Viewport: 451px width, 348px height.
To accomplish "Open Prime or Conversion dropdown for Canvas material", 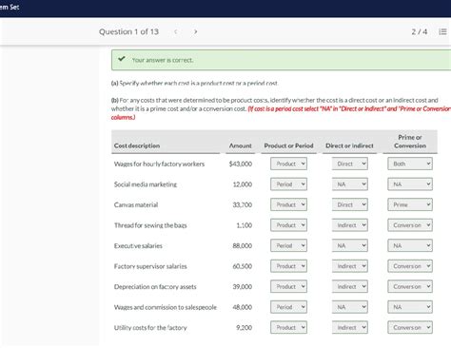I will (x=410, y=204).
